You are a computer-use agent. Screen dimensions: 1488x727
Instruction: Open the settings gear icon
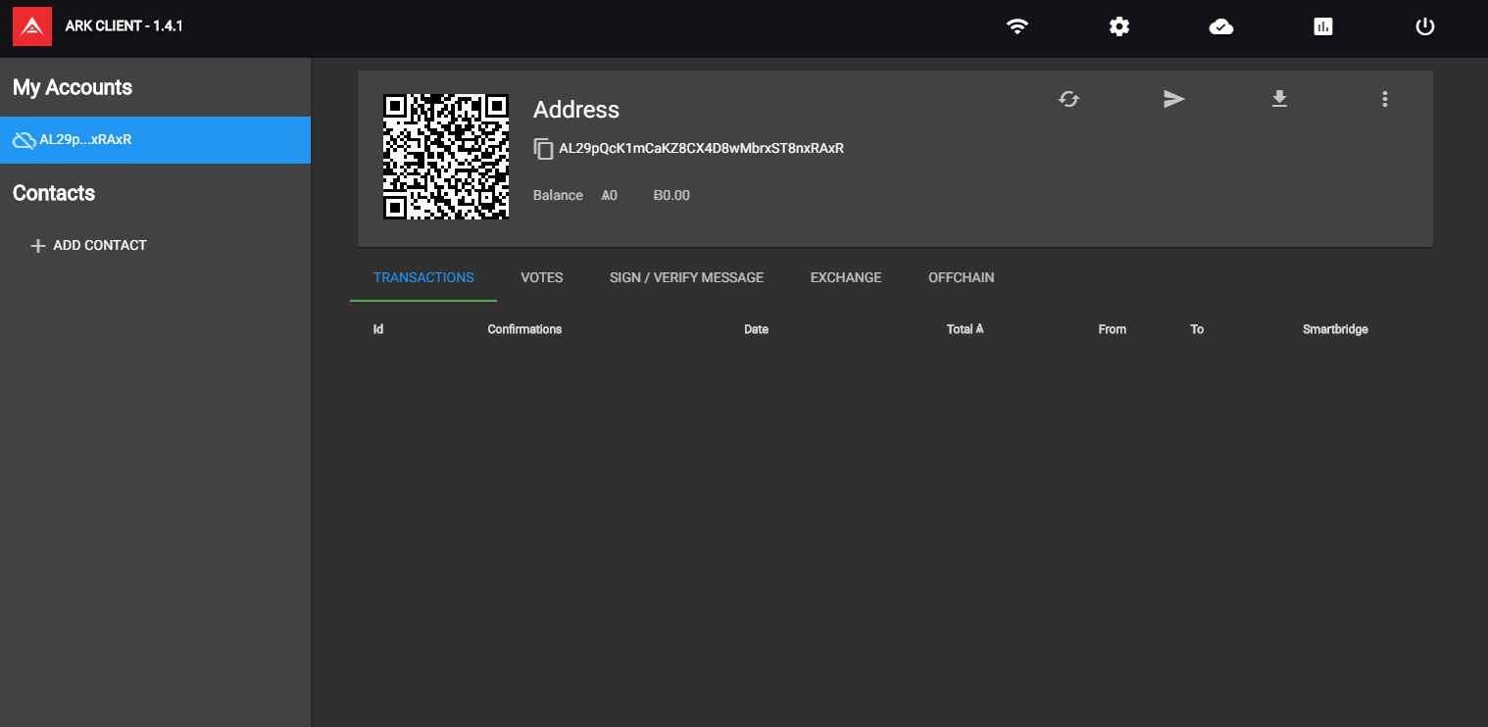(x=1119, y=26)
